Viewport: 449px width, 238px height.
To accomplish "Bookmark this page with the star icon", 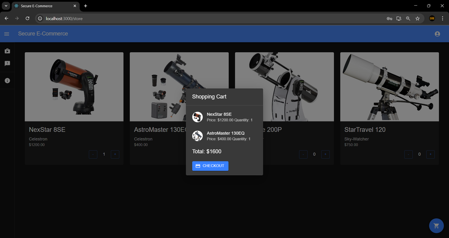I will (417, 19).
